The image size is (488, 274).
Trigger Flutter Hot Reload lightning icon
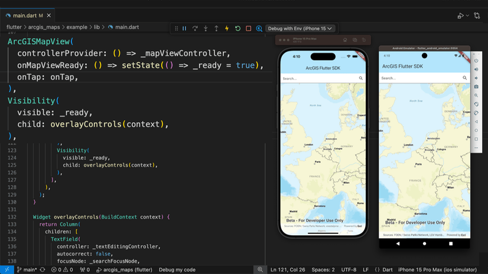(227, 28)
